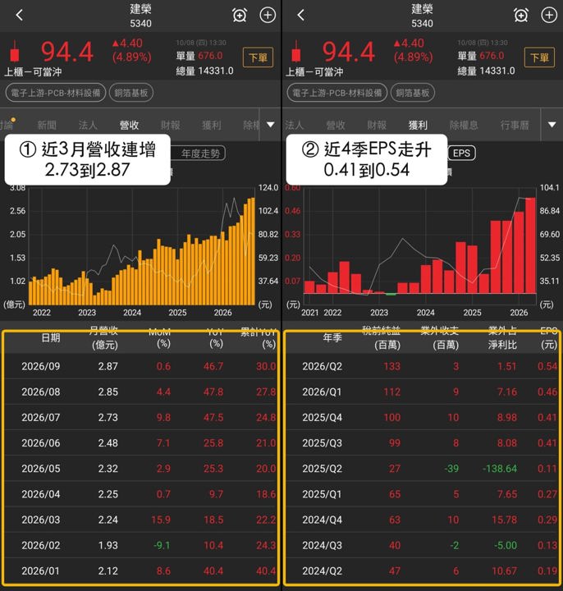Screen dimensions: 563x591
Task: Switch to 新聞 tab in left panel
Action: (x=47, y=125)
